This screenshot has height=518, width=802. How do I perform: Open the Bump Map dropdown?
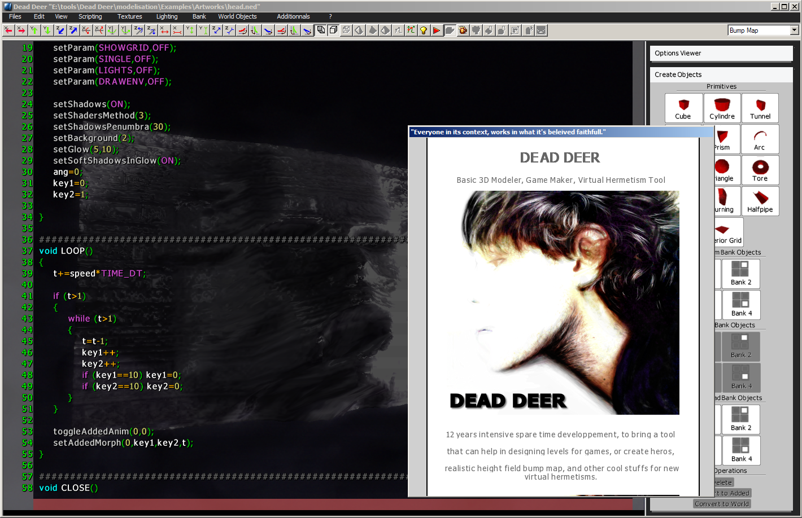(x=794, y=30)
